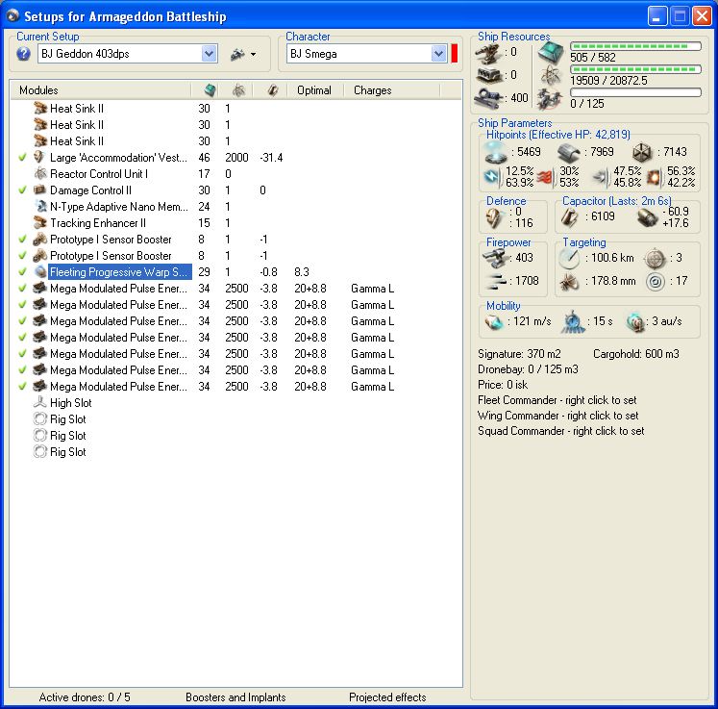Sort by the Modules column header
Viewport: 718px width, 709px height.
pos(38,90)
